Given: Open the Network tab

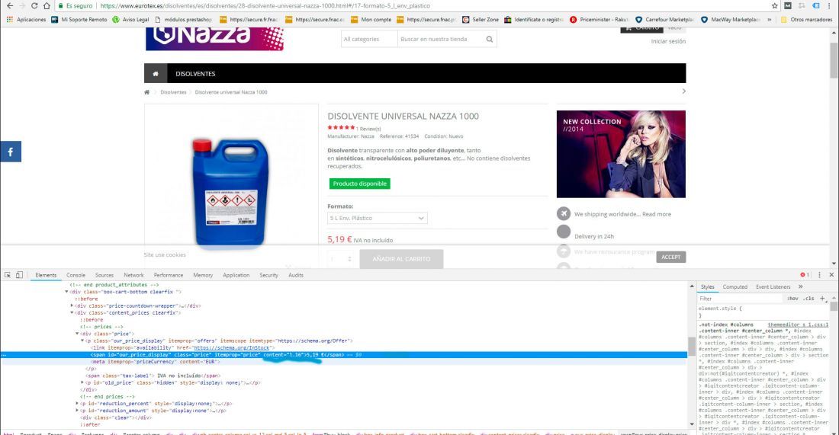Looking at the screenshot, I should tap(133, 275).
